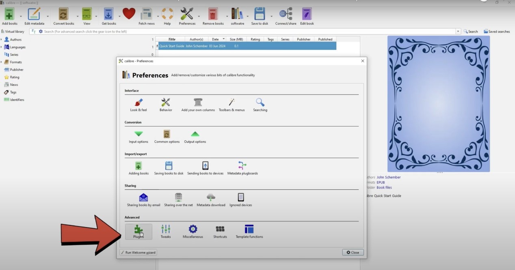Open Adding books settings
This screenshot has width=515, height=270.
(x=138, y=168)
